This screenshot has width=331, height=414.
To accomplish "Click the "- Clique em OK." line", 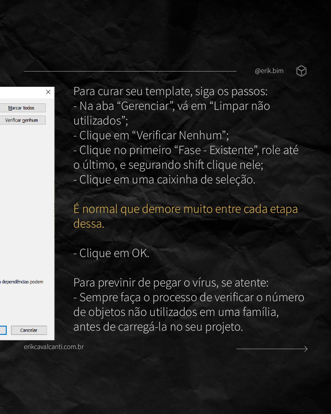I will [x=111, y=253].
